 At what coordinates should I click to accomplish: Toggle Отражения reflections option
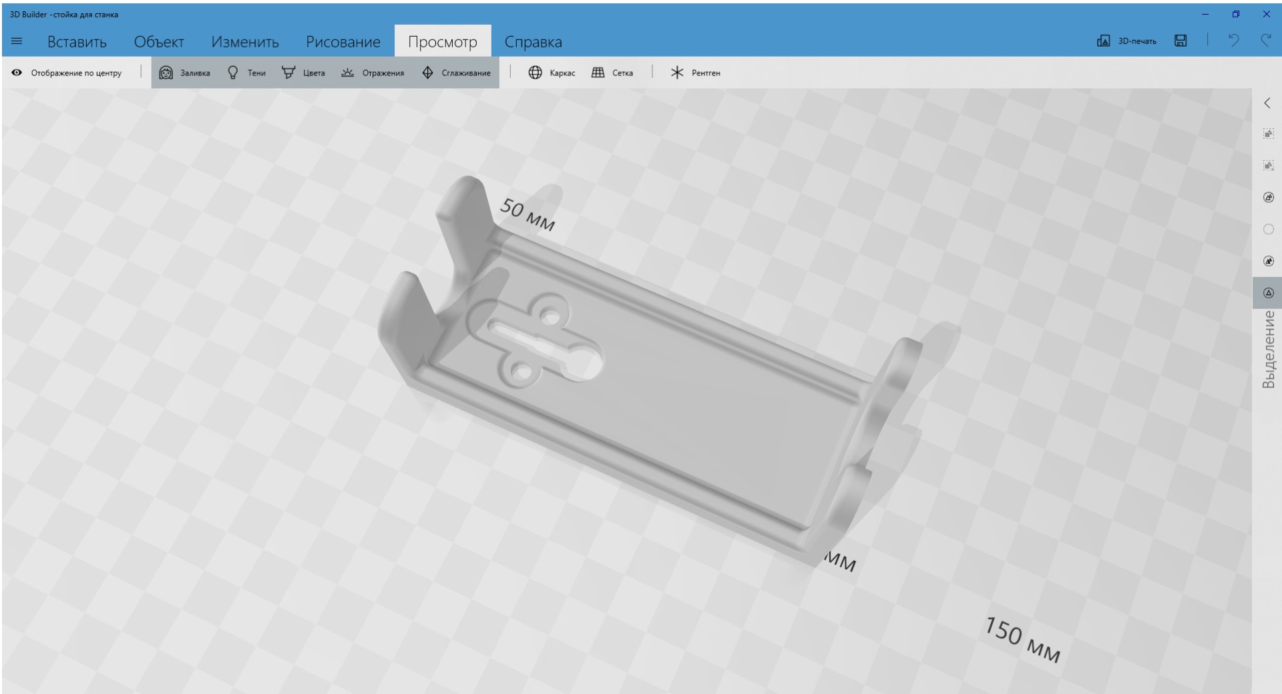373,73
